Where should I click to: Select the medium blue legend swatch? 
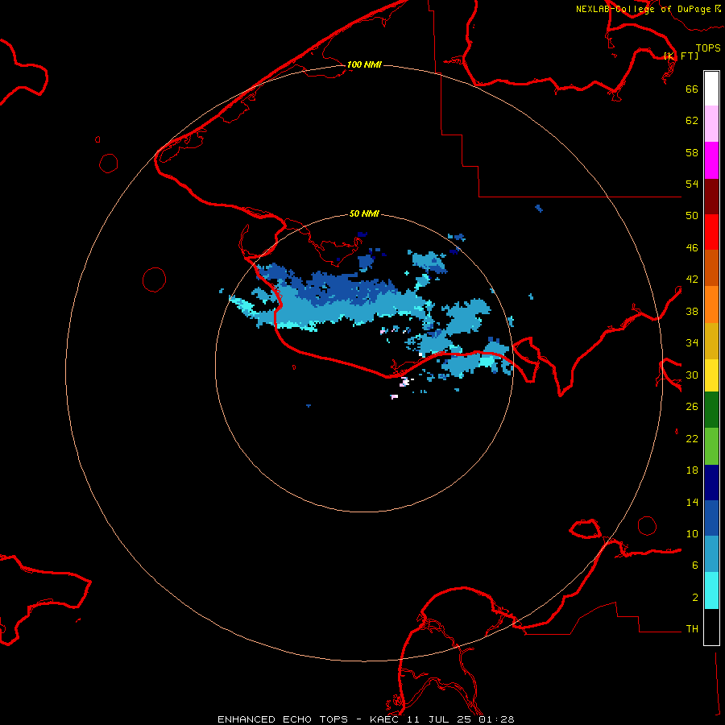coord(711,518)
